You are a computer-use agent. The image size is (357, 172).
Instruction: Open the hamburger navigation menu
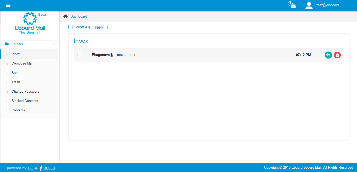pyautogui.click(x=8, y=5)
